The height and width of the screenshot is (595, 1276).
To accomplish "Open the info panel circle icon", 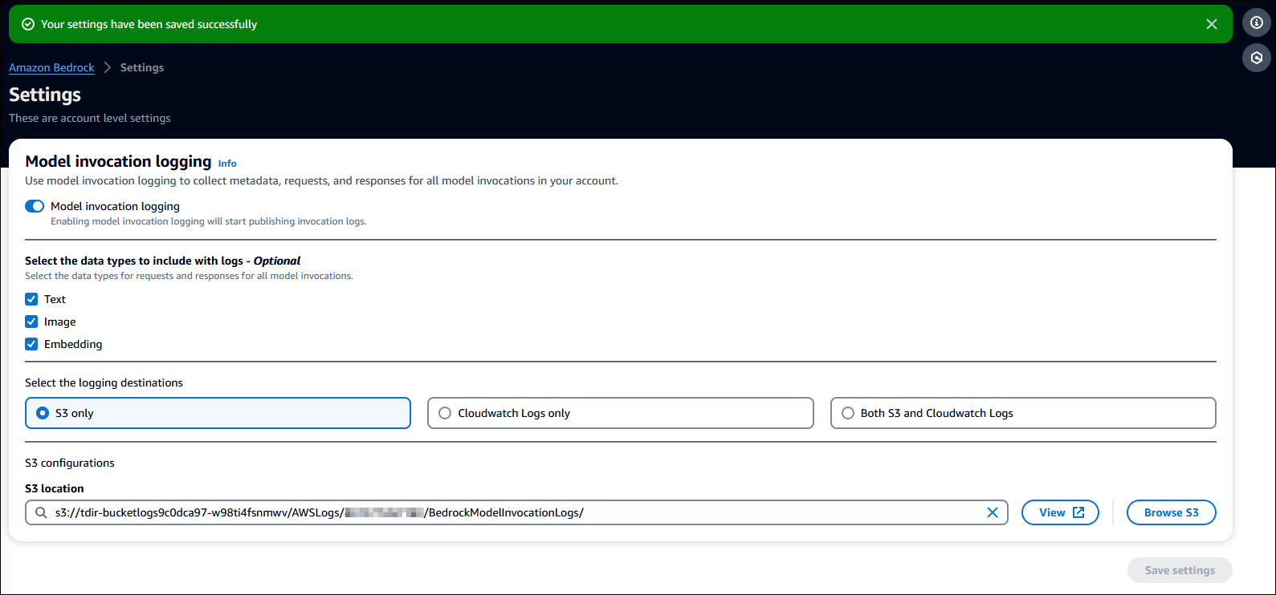I will click(x=1257, y=22).
